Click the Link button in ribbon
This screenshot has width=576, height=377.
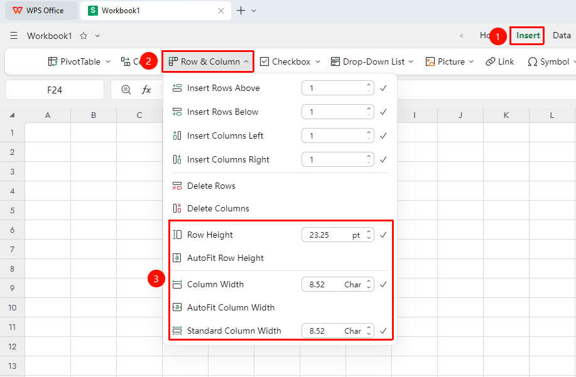[499, 61]
